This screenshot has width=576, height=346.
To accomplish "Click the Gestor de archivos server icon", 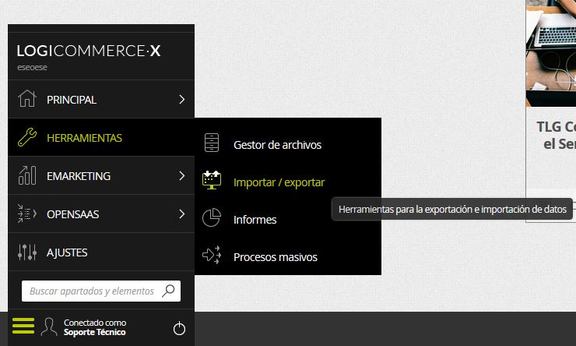I will pyautogui.click(x=212, y=143).
